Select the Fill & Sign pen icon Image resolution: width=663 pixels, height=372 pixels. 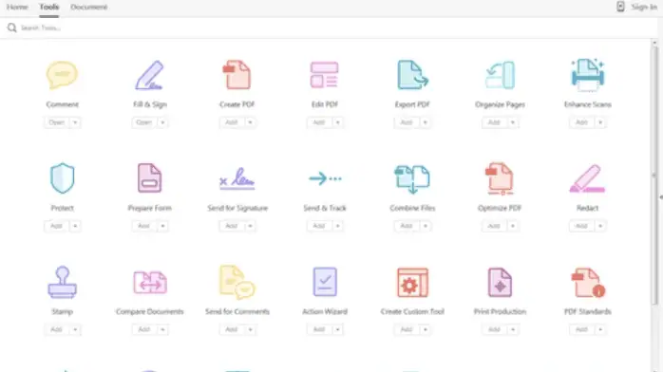pyautogui.click(x=150, y=75)
